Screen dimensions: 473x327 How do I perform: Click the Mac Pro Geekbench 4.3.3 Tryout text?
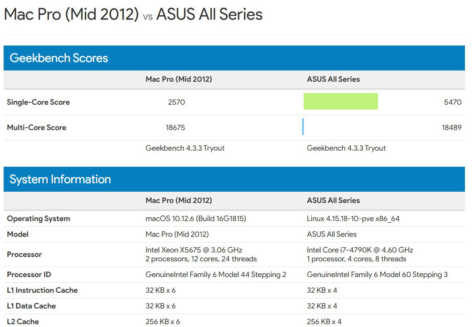[185, 148]
